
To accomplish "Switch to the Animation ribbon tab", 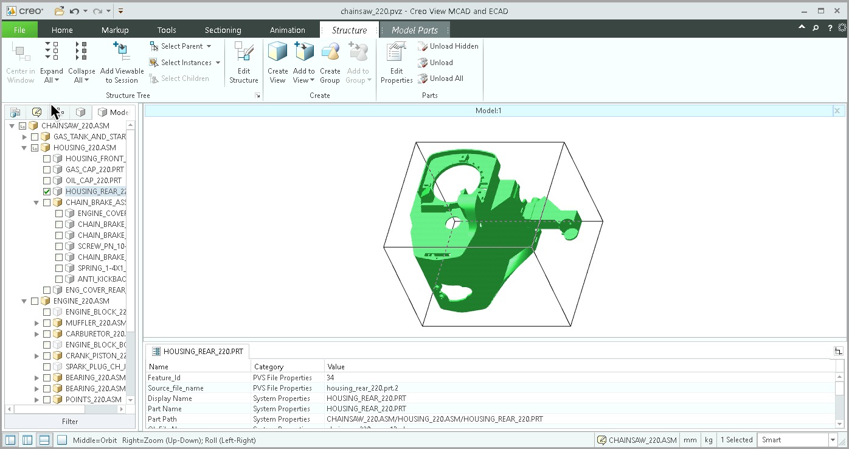I will click(x=287, y=29).
